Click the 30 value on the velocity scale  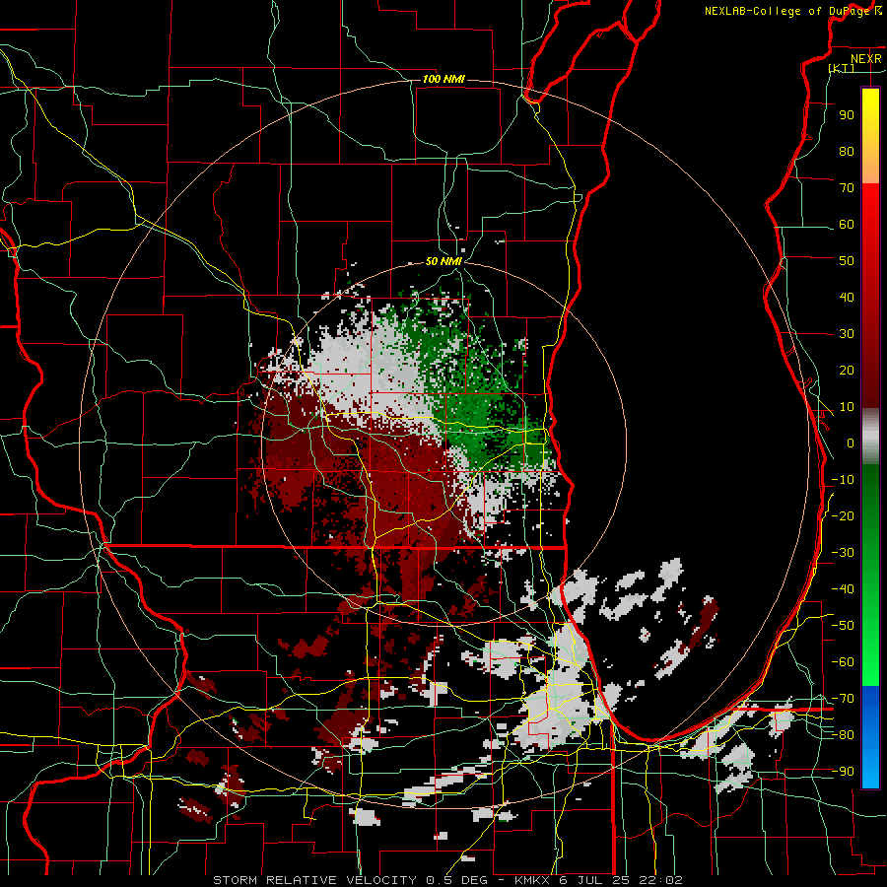(x=847, y=334)
